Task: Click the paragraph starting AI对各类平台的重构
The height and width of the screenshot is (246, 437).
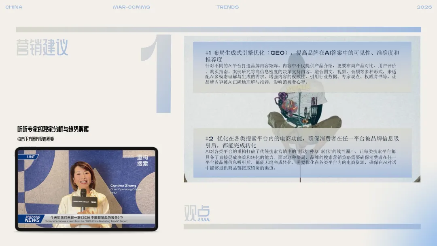Action: [x=301, y=160]
